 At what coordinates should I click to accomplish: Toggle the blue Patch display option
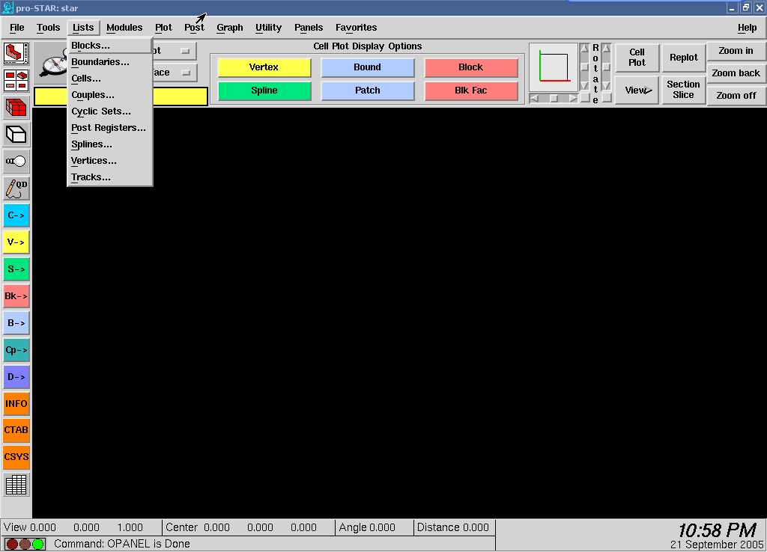coord(367,91)
